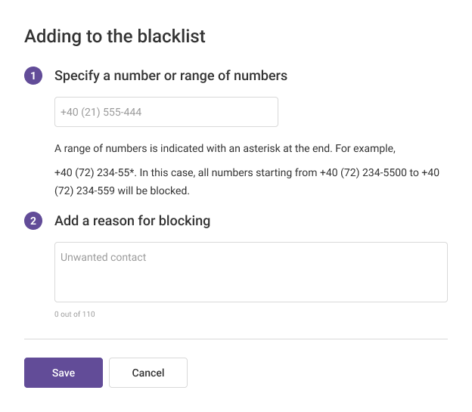Click the "Adding to the blacklist" title

point(115,36)
